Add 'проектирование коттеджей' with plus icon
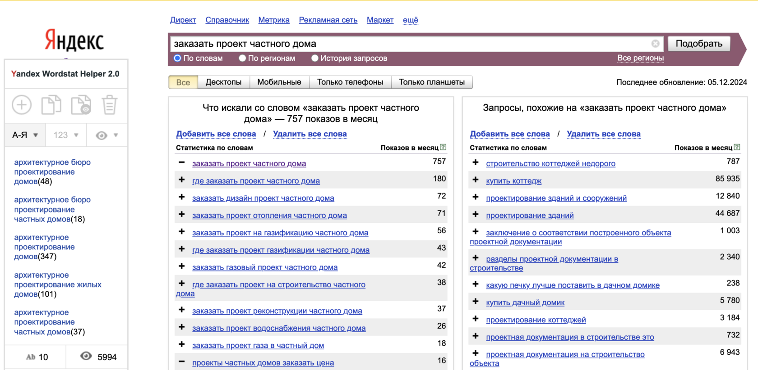 click(475, 319)
